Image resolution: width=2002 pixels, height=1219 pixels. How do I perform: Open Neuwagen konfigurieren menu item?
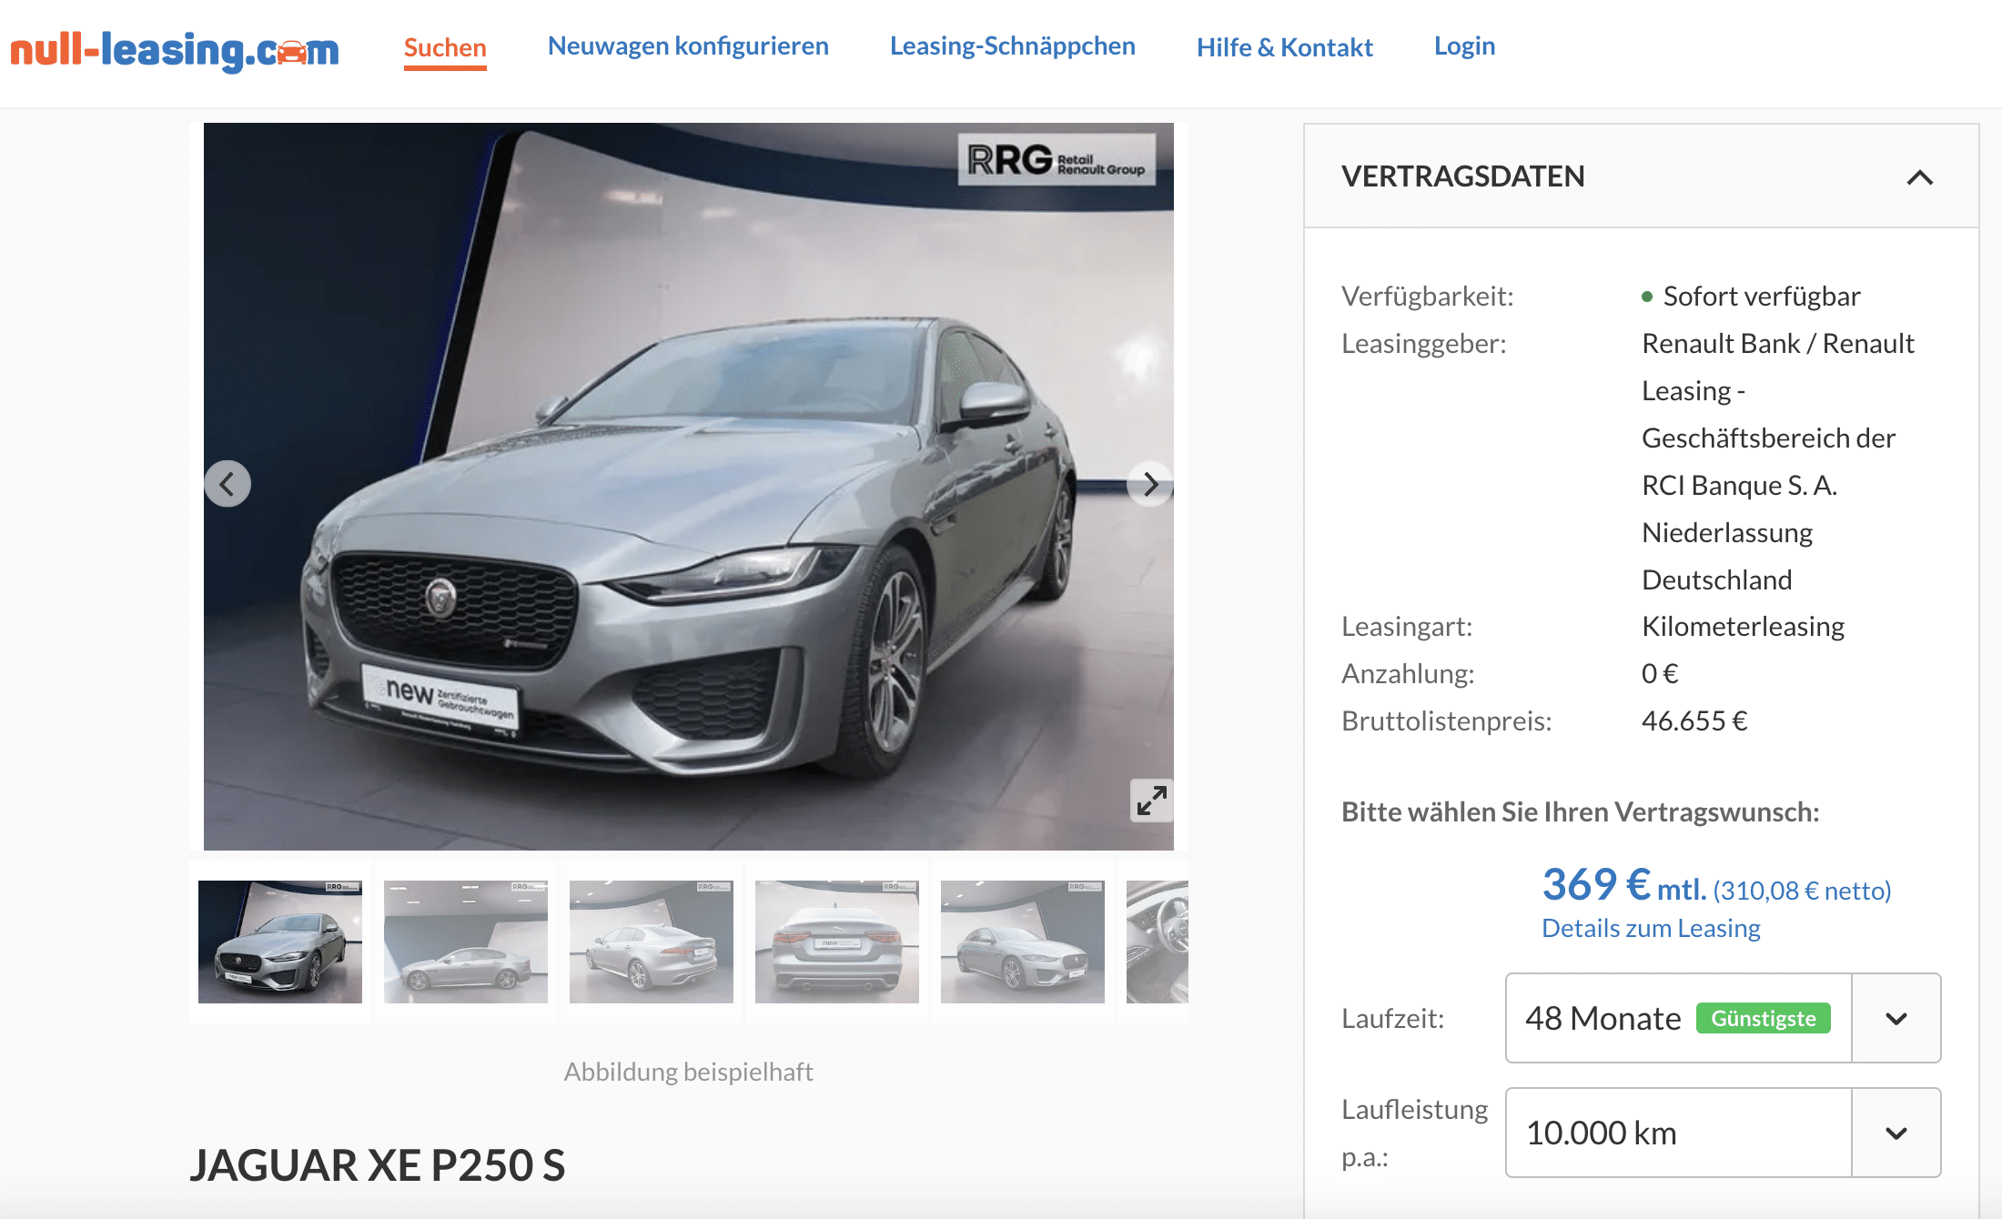(688, 45)
